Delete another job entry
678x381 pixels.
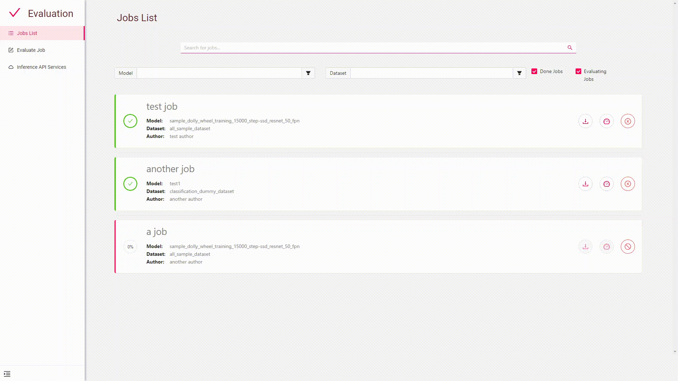point(628,184)
